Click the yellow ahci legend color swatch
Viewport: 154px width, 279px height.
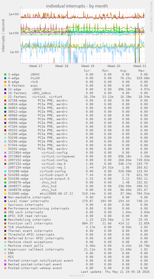coord(5,194)
